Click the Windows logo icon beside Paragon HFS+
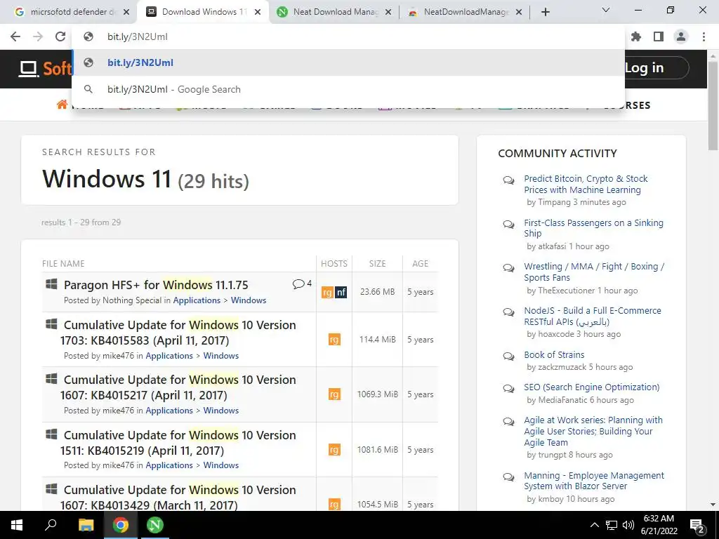Screen dimensions: 719x539 click(x=51, y=284)
